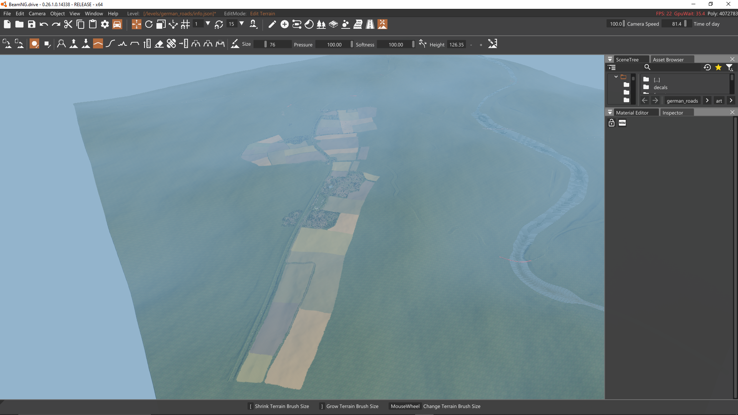The width and height of the screenshot is (738, 415).
Task: Click the german_roads breadcrumb button
Action: click(682, 101)
